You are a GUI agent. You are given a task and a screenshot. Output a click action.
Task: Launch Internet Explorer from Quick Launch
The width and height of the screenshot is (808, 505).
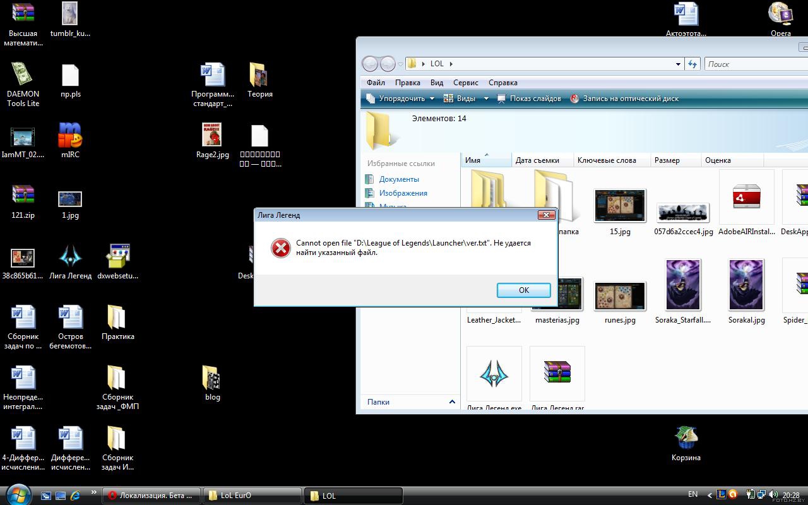click(x=76, y=496)
